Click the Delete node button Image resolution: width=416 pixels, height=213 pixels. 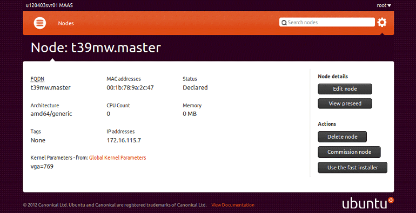click(x=342, y=137)
